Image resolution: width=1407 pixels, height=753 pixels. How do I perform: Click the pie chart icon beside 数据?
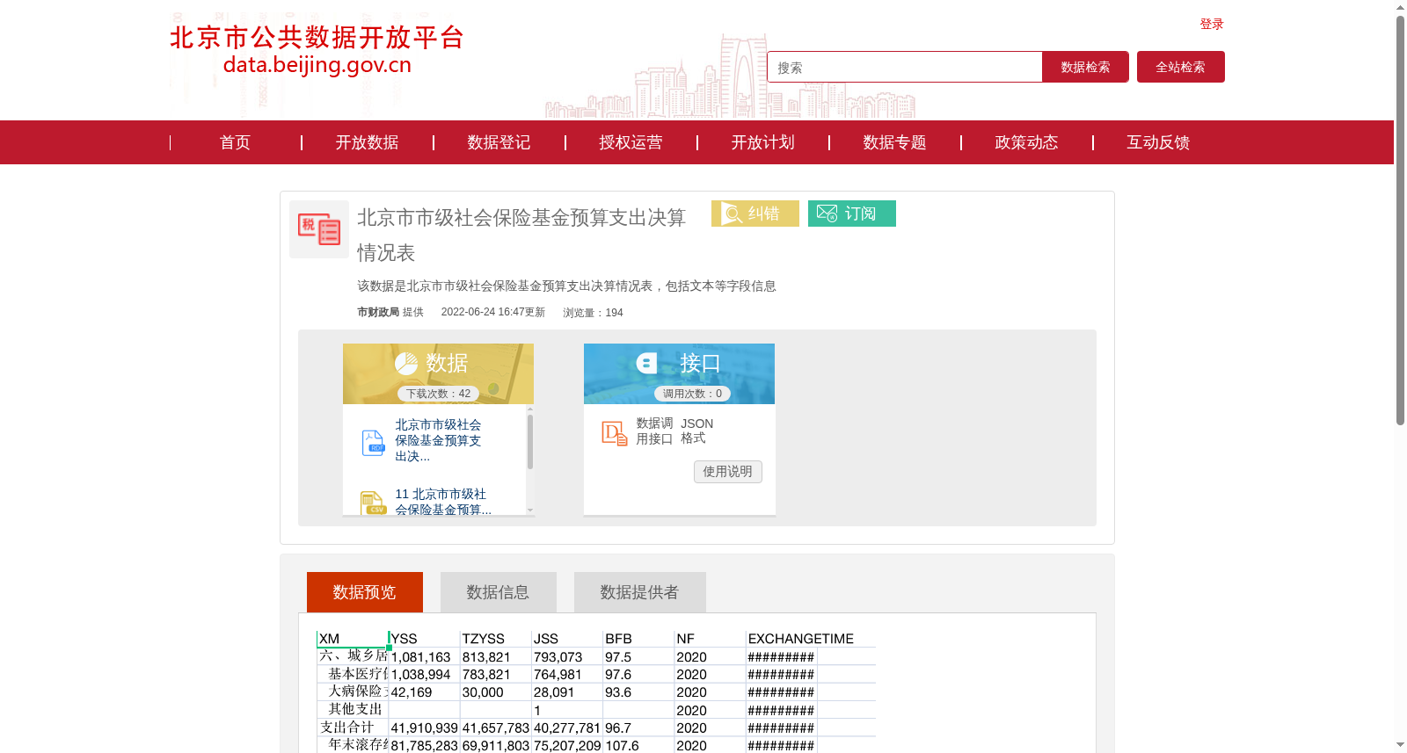click(406, 363)
